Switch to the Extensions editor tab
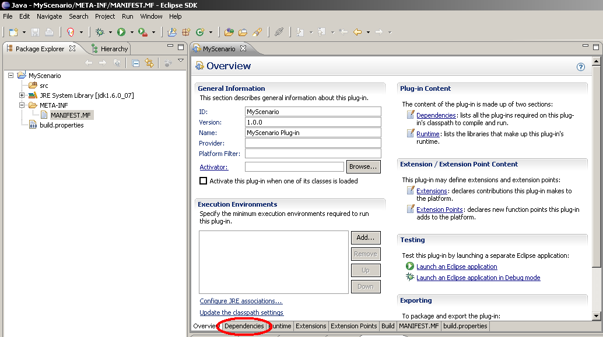603x337 pixels. tap(311, 326)
